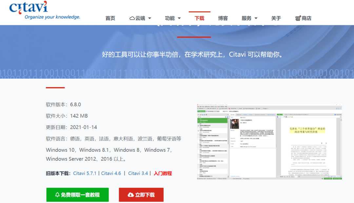Click the Organize your knowledge tagline
This screenshot has width=354, height=203.
[x=52, y=17]
